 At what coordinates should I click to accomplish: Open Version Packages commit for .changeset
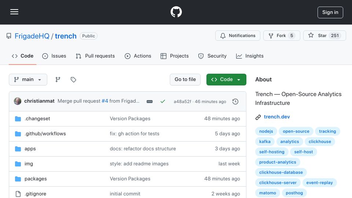[x=130, y=118]
